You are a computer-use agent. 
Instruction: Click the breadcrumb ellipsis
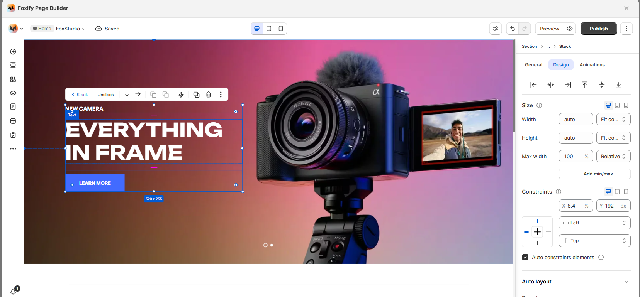tap(548, 46)
